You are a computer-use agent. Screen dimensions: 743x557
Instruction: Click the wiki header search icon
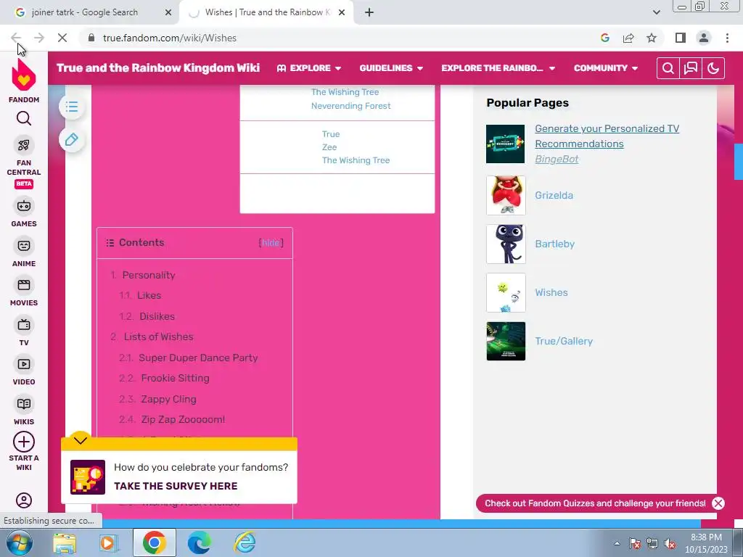coord(668,68)
